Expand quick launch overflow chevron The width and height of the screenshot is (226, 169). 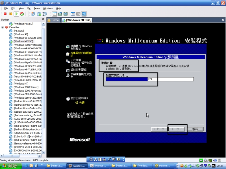[x=42, y=164]
